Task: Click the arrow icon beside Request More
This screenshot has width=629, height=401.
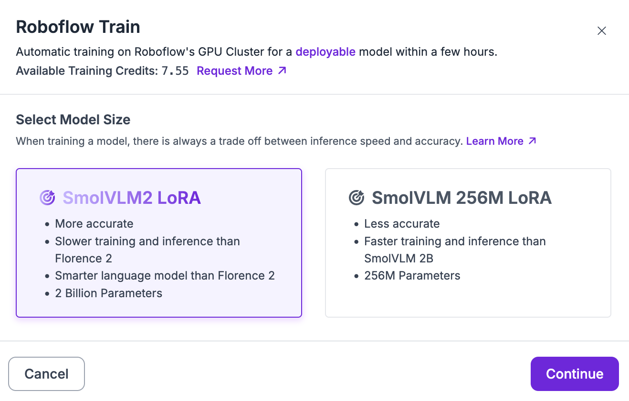Action: pyautogui.click(x=282, y=70)
